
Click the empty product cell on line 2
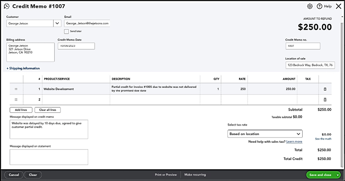(76, 100)
